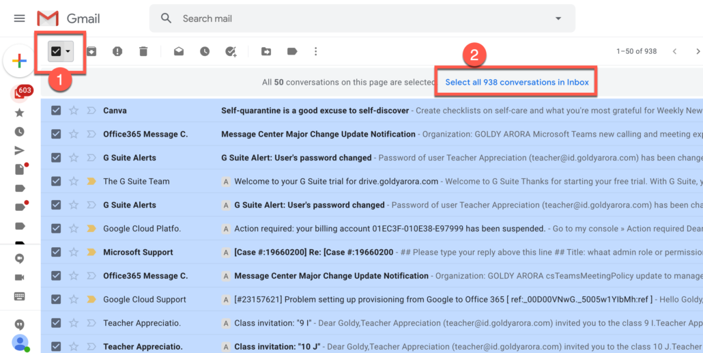Click sender name Google Cloud Support
Image resolution: width=703 pixels, height=353 pixels.
145,299
